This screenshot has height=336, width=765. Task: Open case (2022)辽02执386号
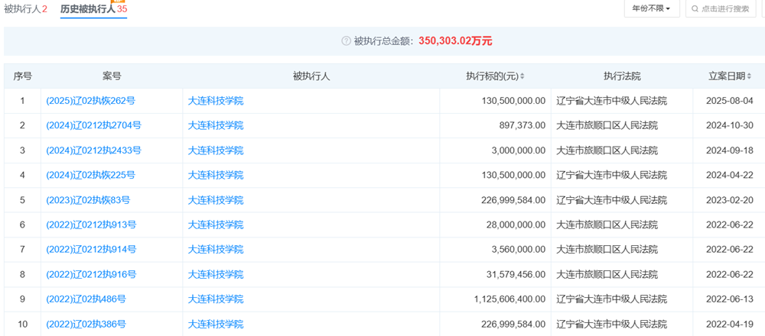[86, 324]
